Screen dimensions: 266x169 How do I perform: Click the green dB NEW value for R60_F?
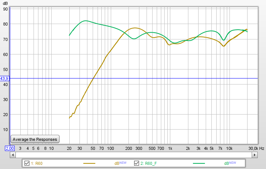point(230,163)
